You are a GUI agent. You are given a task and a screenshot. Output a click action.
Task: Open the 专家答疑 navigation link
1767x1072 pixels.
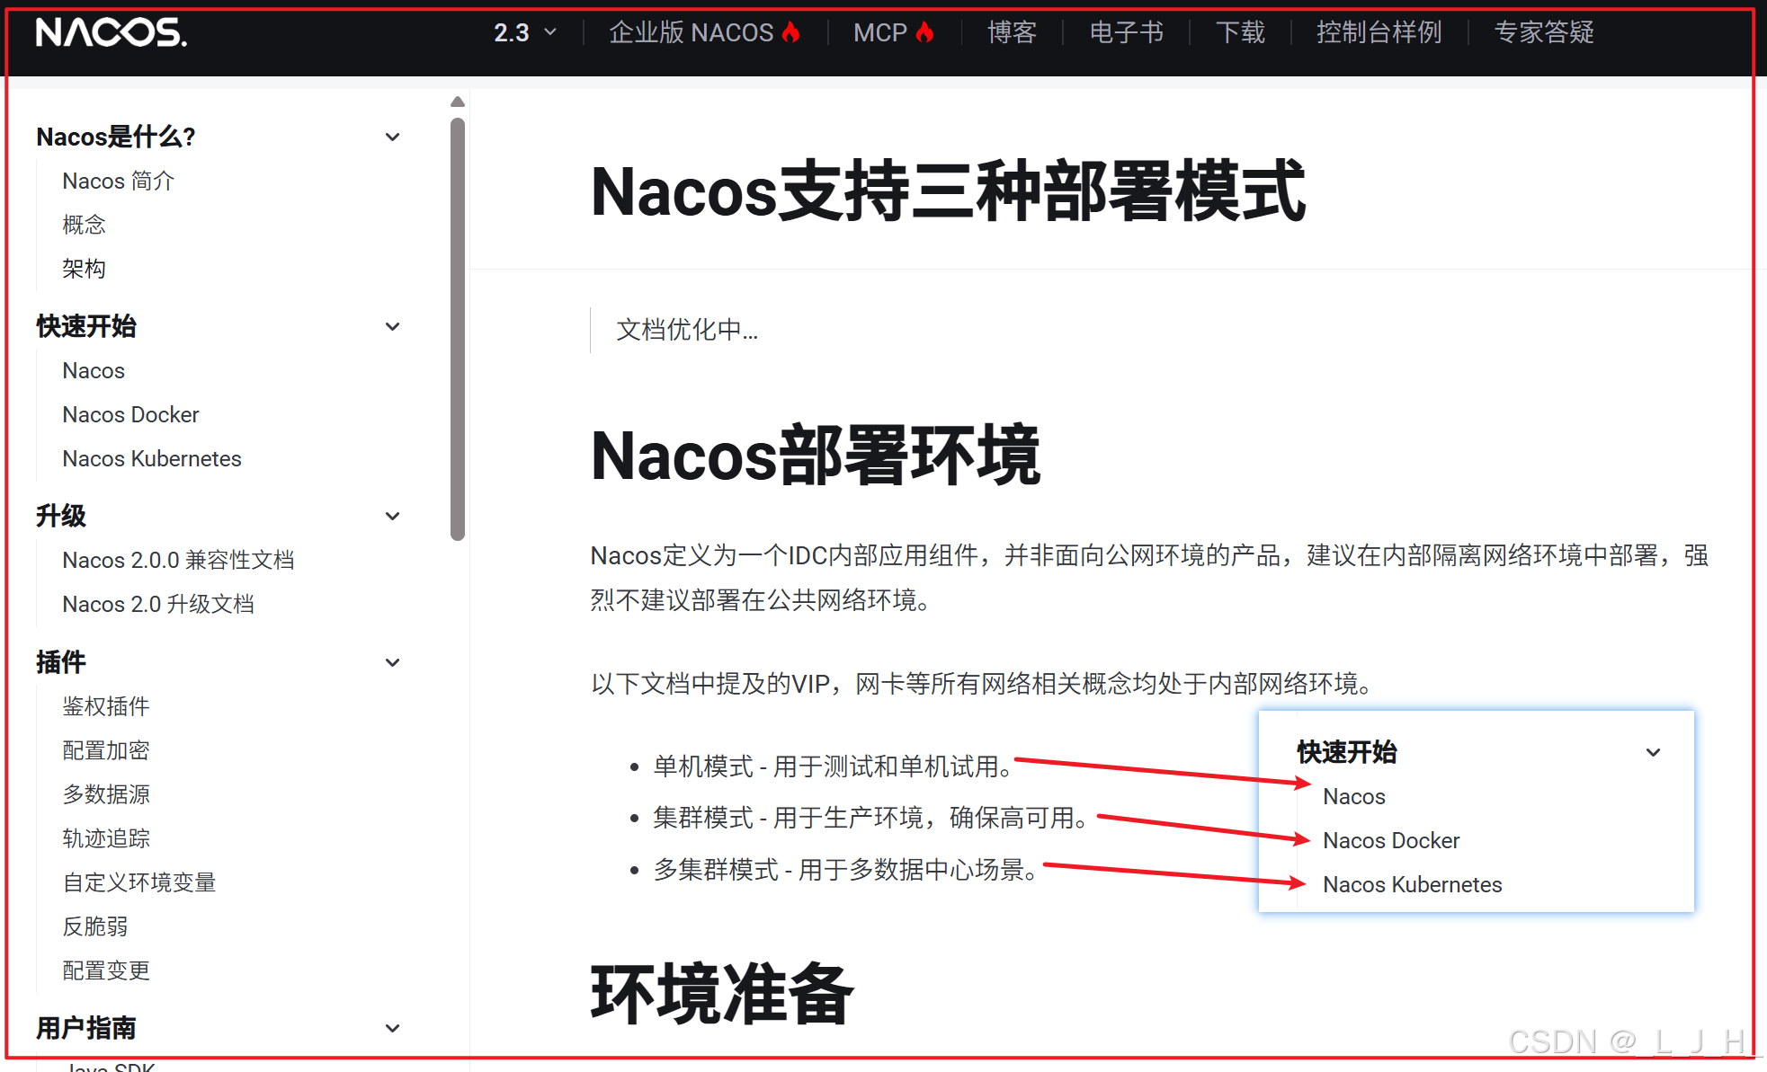coord(1543,32)
